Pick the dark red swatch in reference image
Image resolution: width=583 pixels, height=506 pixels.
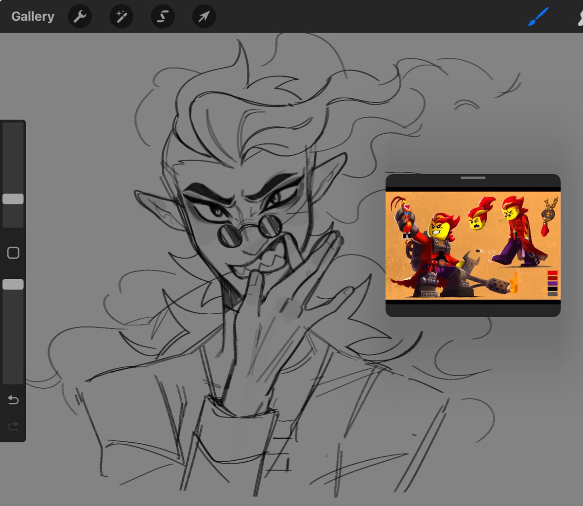552,278
